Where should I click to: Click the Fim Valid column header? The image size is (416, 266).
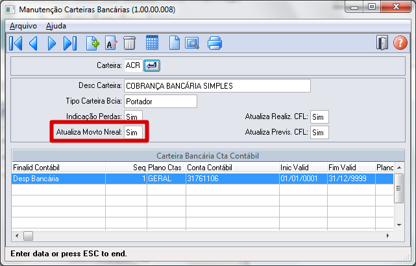click(351, 167)
